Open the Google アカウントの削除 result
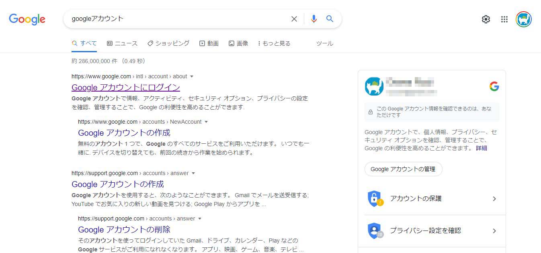This screenshot has height=253, width=541. click(x=124, y=229)
